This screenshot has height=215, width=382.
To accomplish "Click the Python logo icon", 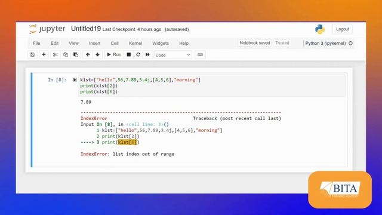I will click(x=320, y=29).
